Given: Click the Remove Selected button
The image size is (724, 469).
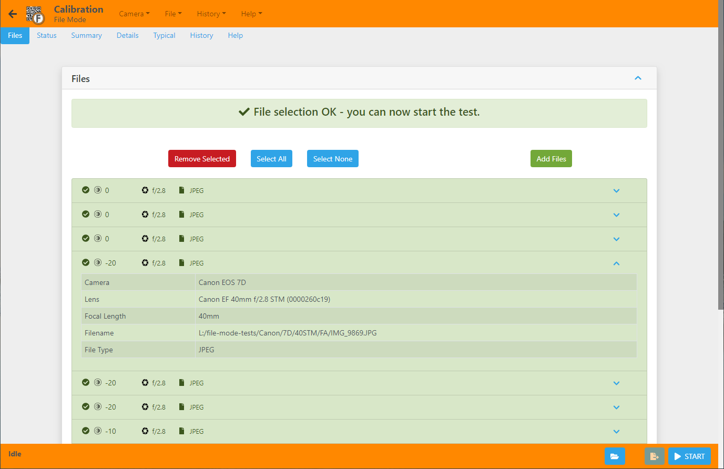Looking at the screenshot, I should coord(202,159).
